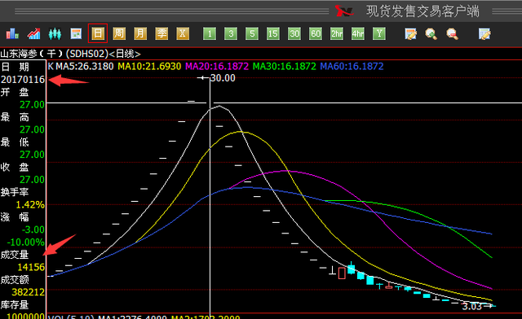Click the gold X period button
The height and width of the screenshot is (319, 522).
tap(183, 33)
